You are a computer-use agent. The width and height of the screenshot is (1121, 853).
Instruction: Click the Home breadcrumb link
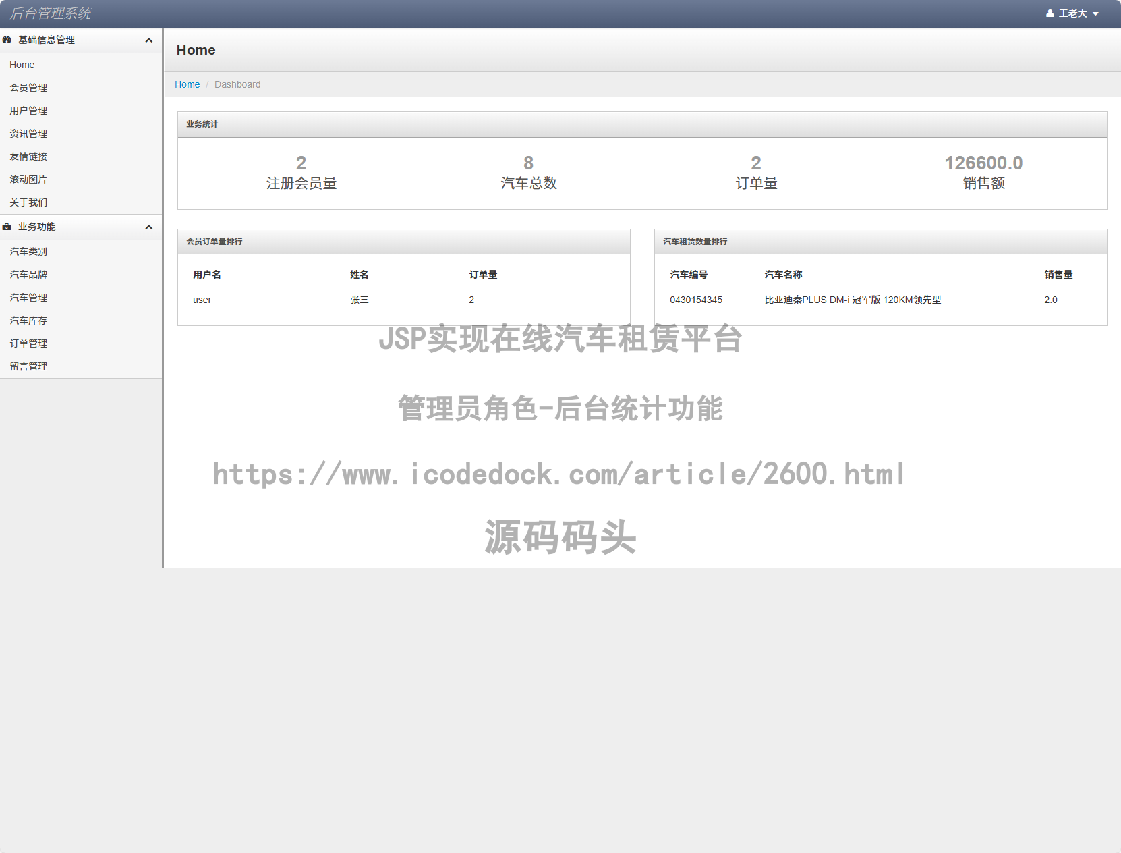(187, 84)
